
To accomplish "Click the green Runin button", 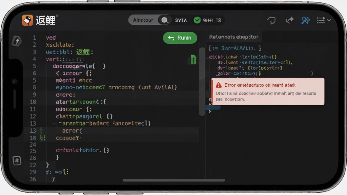I will (180, 38).
